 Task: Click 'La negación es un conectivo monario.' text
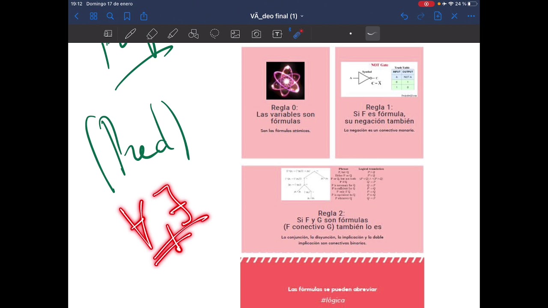pos(379,130)
